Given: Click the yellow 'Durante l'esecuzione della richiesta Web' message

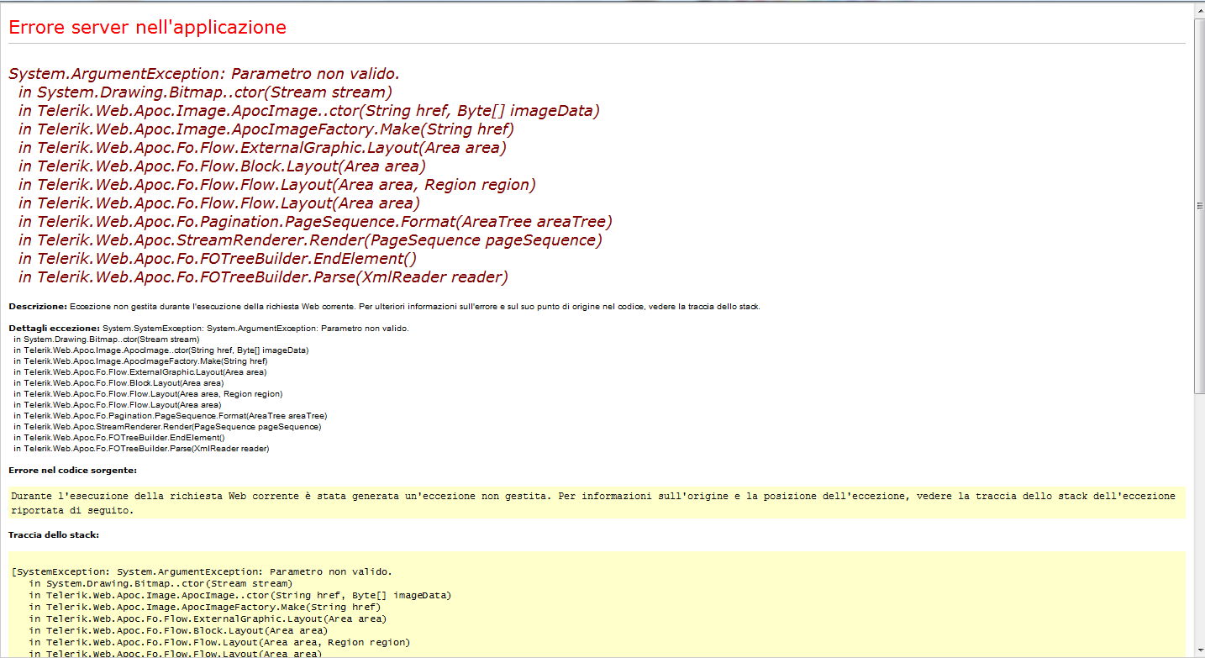Looking at the screenshot, I should coord(597,503).
